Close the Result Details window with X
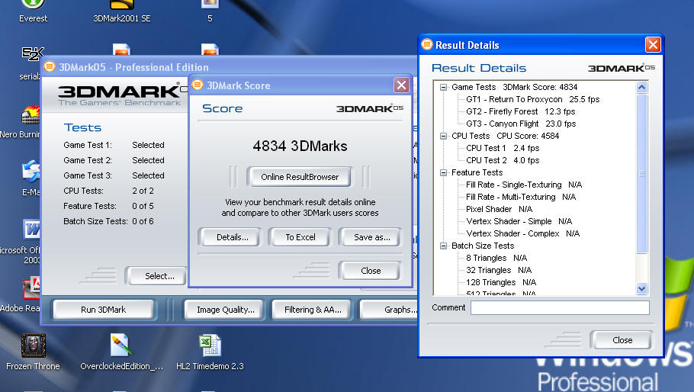Viewport: 694px width, 392px height. [653, 45]
